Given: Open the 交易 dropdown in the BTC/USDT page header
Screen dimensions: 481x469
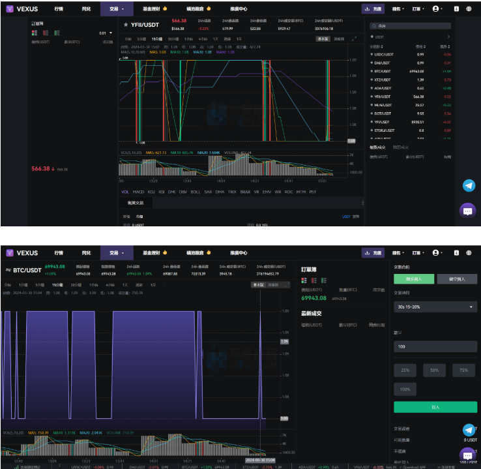Looking at the screenshot, I should [x=117, y=252].
